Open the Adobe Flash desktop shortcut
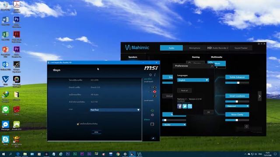Viewport: 280px width, 157px height. coord(17,37)
